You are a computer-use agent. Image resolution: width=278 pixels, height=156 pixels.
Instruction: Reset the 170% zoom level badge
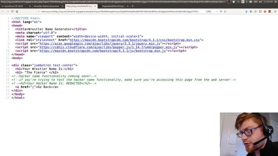(x=208, y=12)
